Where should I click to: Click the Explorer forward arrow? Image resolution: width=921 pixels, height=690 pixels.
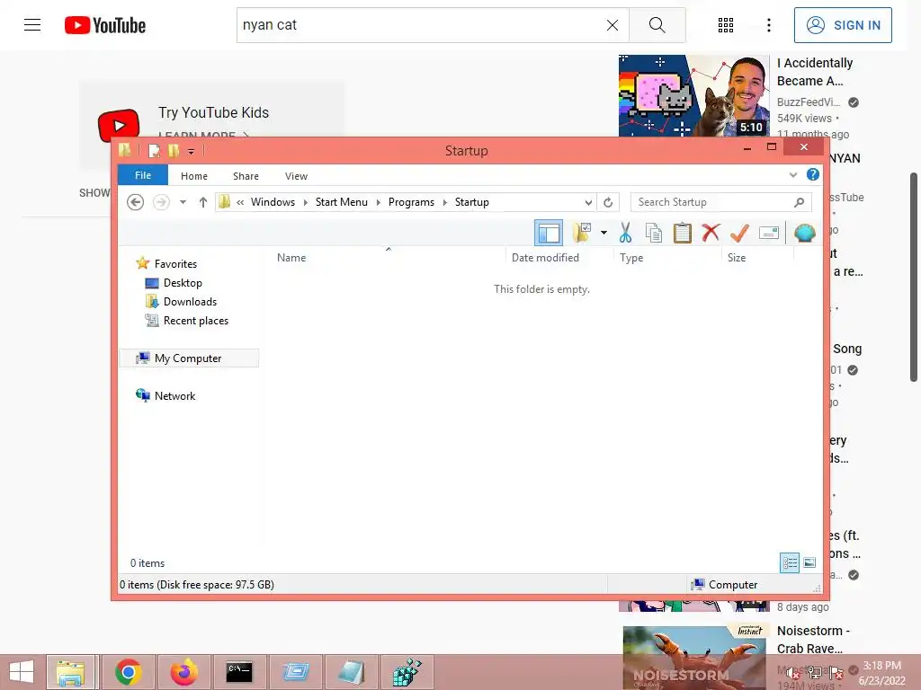click(161, 202)
